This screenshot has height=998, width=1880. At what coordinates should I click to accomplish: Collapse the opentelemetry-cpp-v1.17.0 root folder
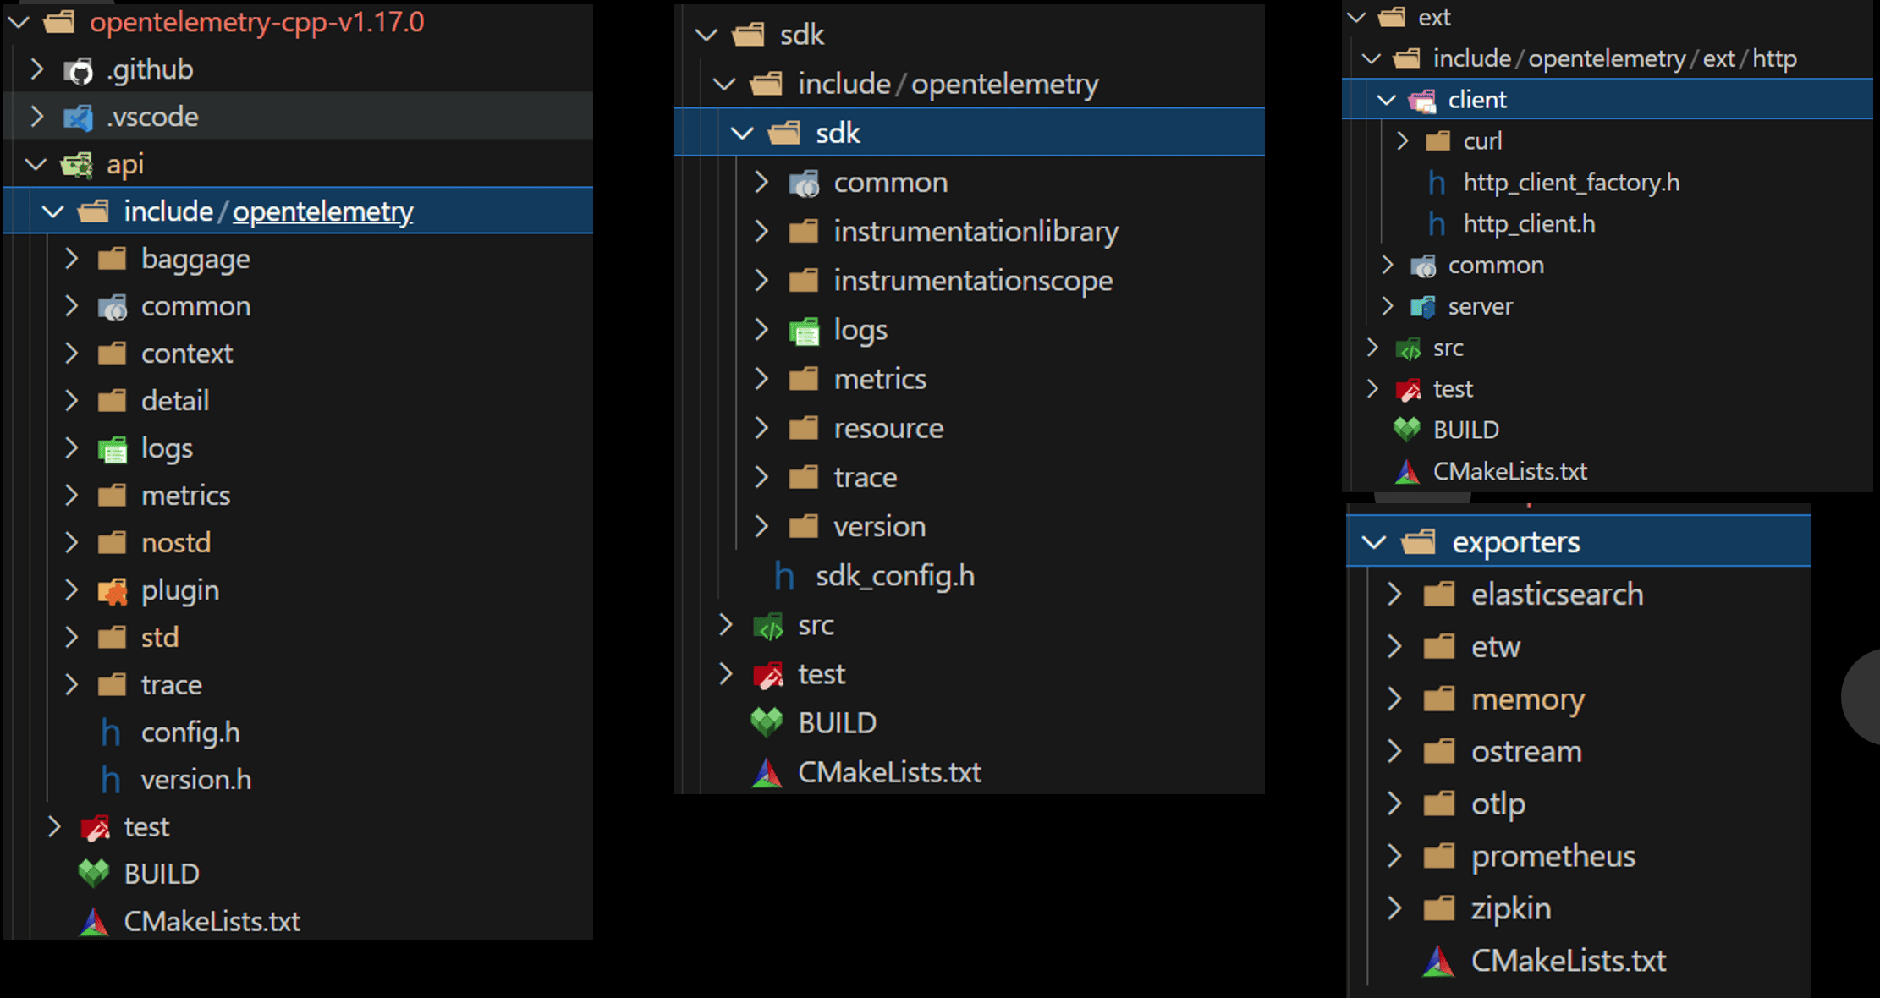click(x=19, y=23)
